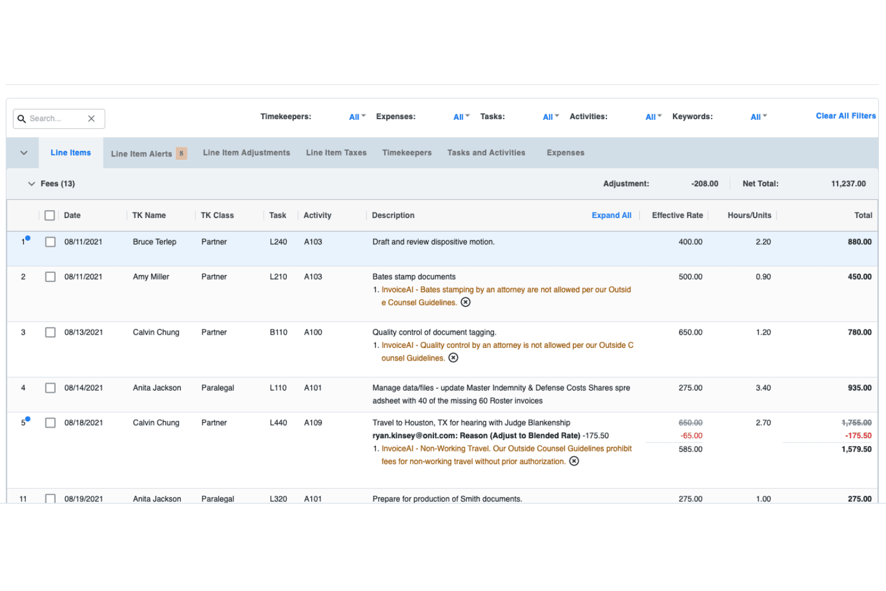Check the 08/18/2021 Calvin Chung line checkbox

click(50, 423)
